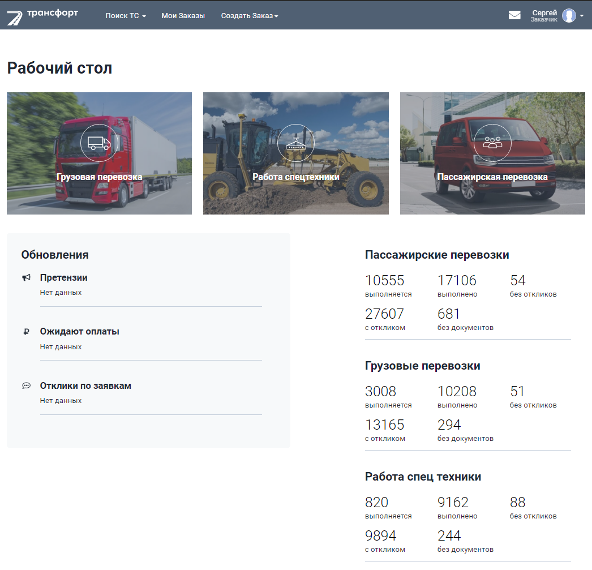Click the megaphone icon beside Претензии
The image size is (592, 570).
(26, 278)
